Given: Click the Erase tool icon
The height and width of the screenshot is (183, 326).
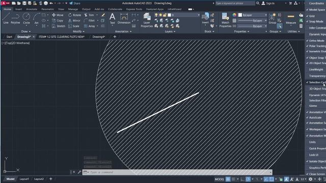Looking at the screenshot, I should click(x=103, y=15).
